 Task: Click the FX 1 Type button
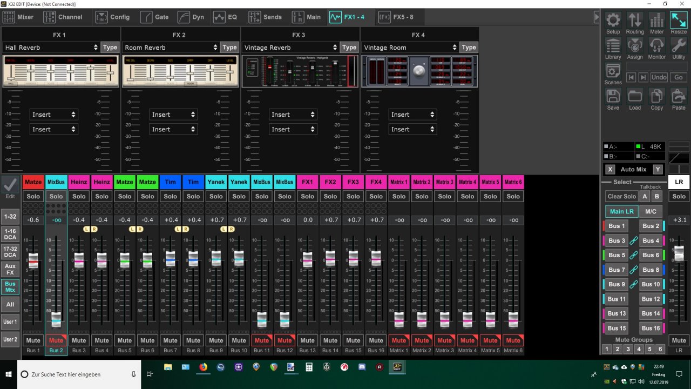[110, 48]
